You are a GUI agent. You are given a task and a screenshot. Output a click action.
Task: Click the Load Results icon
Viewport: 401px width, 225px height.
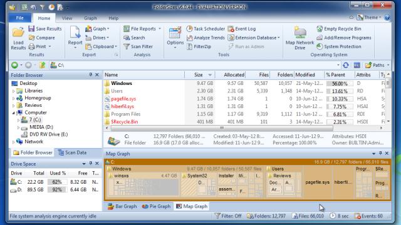[x=18, y=32]
